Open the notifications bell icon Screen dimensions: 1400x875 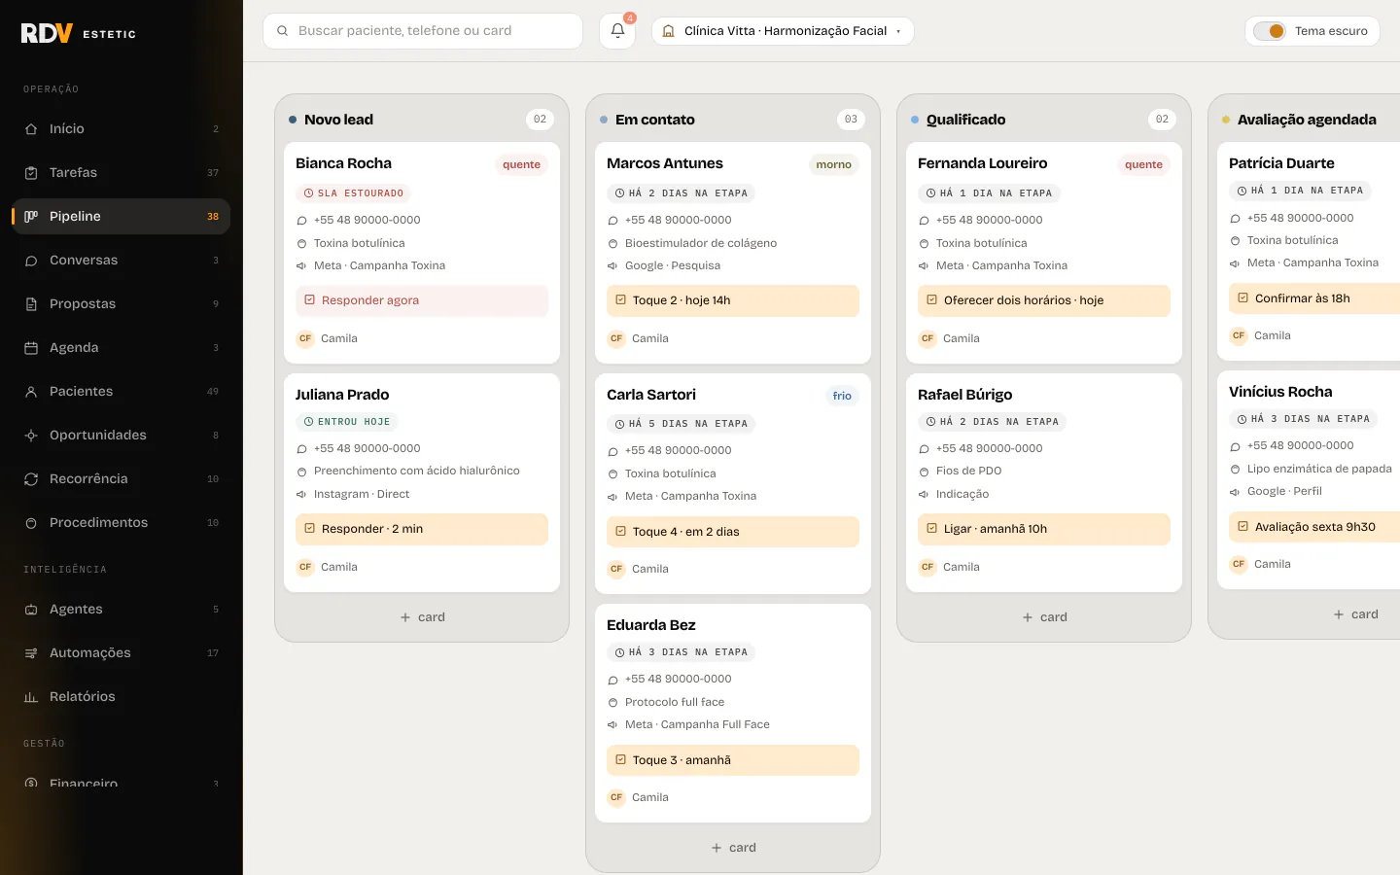tap(617, 31)
